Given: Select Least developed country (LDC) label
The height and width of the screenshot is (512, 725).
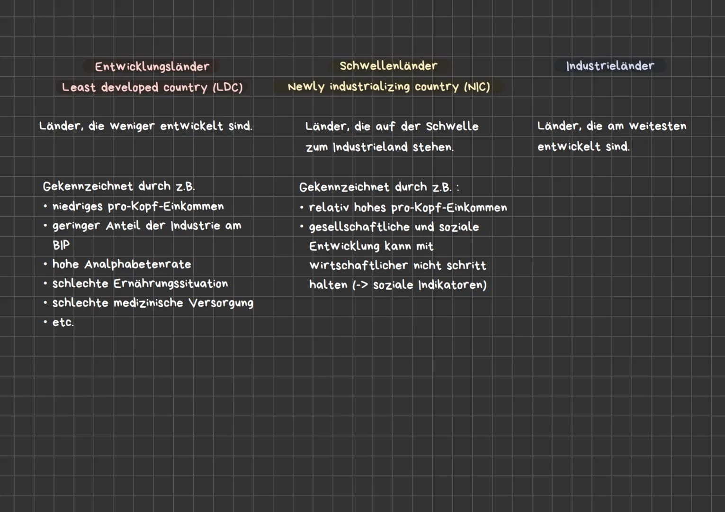Looking at the screenshot, I should [152, 87].
